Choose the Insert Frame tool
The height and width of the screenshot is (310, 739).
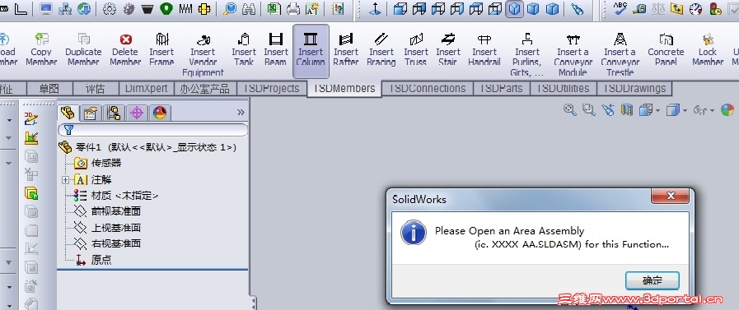click(x=161, y=49)
